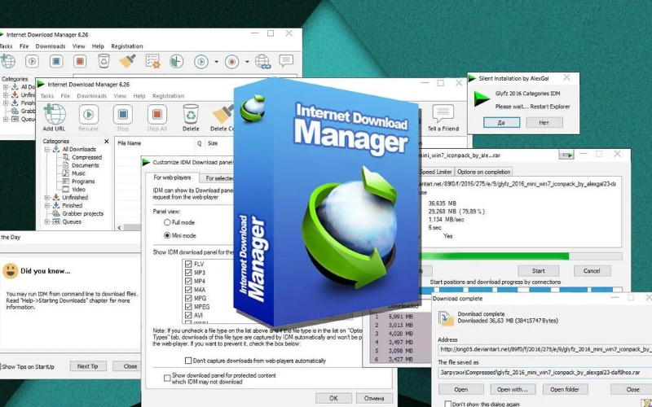The width and height of the screenshot is (652, 407).
Task: Collapse All Downloads in the front IDM window
Action: 47,149
